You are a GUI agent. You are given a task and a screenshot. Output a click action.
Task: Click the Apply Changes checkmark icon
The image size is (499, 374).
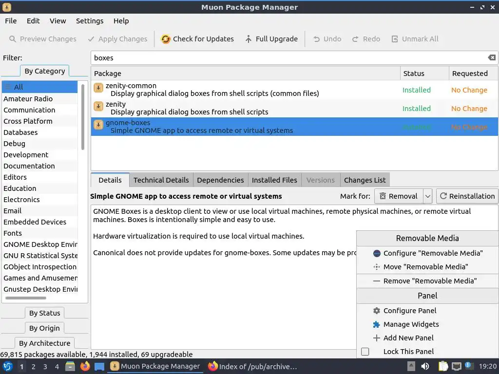point(91,39)
